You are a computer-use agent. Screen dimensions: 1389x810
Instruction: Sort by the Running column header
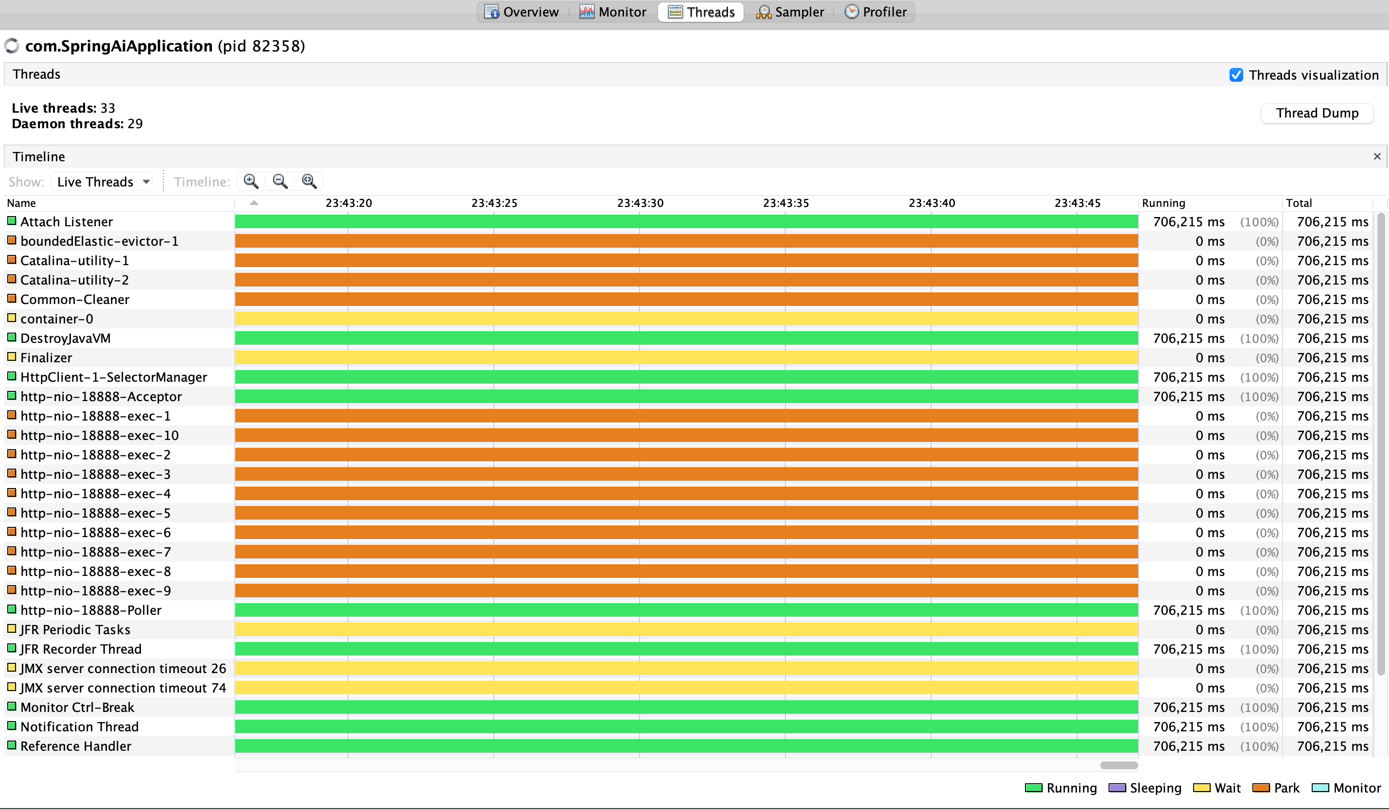[x=1163, y=202]
